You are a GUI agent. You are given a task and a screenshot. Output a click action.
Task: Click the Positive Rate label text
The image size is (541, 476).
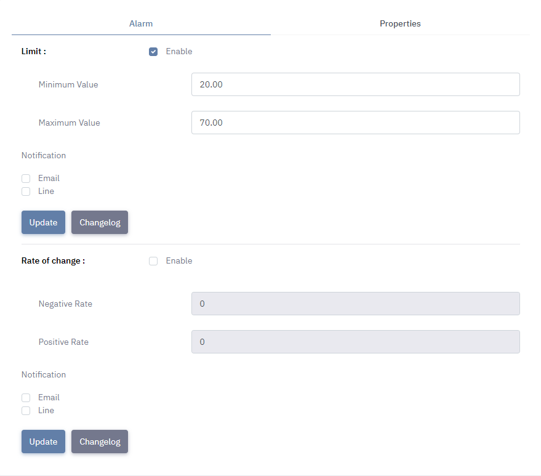point(63,342)
